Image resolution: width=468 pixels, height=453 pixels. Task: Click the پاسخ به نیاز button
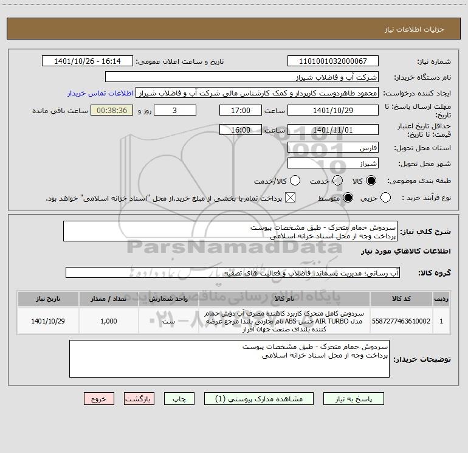pos(354,399)
